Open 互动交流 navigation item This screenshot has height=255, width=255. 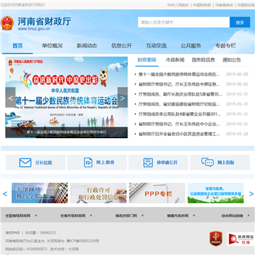(x=156, y=46)
